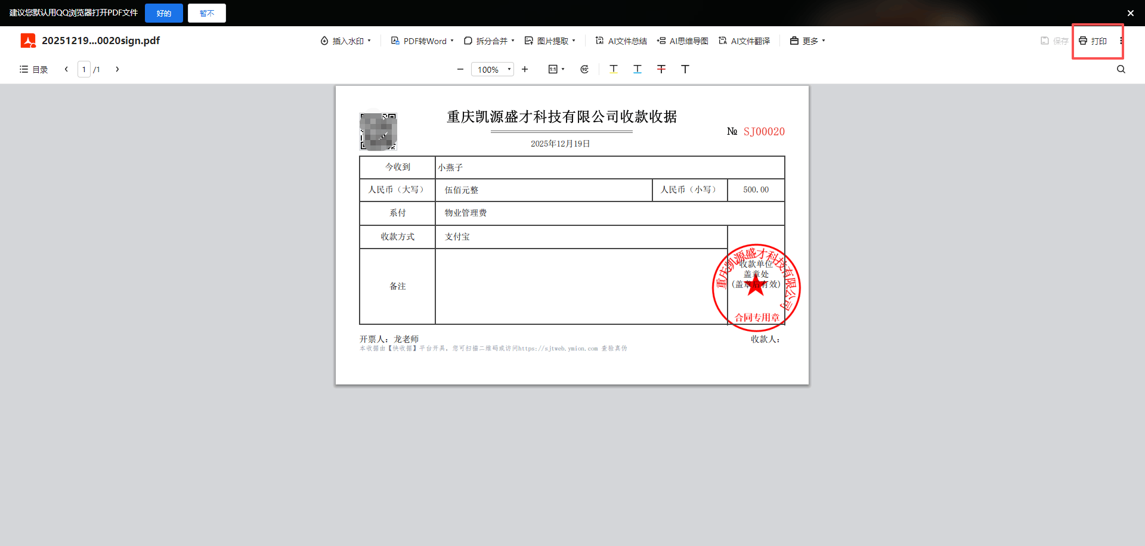The image size is (1145, 546).
Task: Select the plain text annotation tool
Action: tap(685, 69)
